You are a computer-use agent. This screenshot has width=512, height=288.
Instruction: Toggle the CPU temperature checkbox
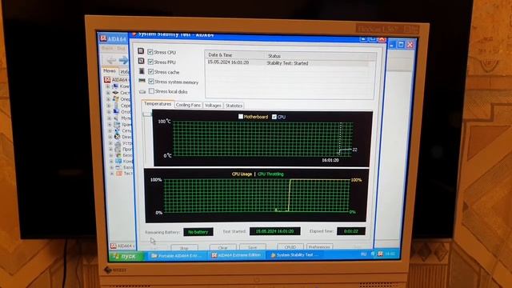[x=274, y=117]
